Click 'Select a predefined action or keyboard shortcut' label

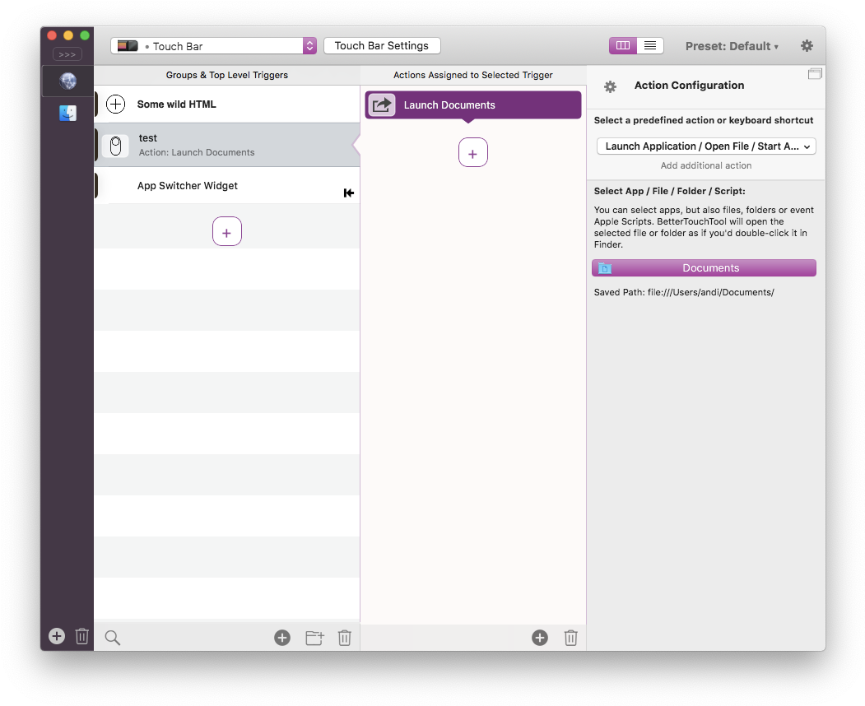point(704,120)
